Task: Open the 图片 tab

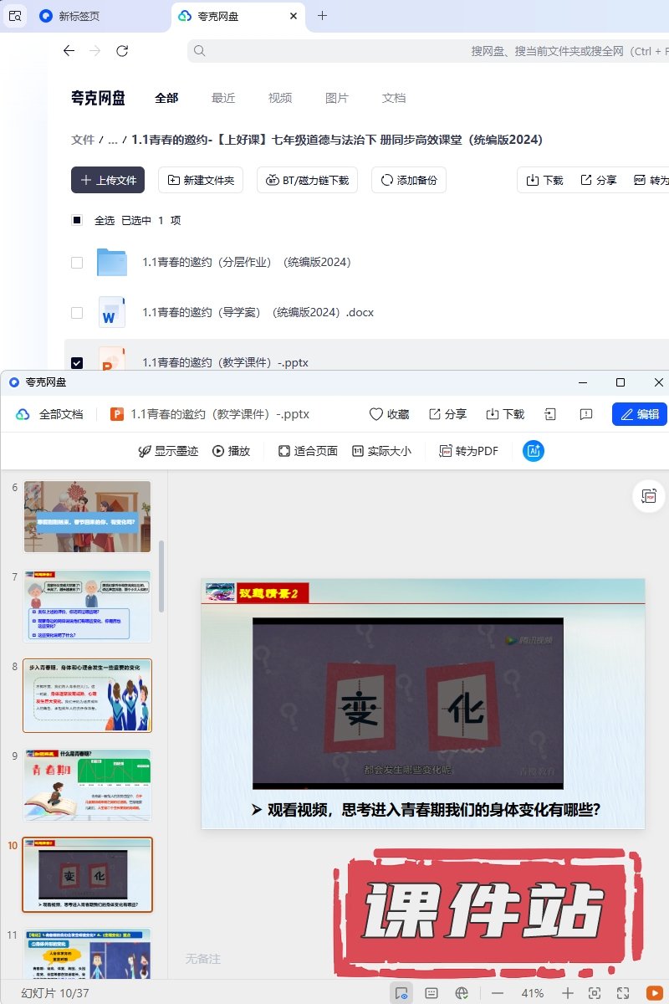Action: tap(336, 98)
